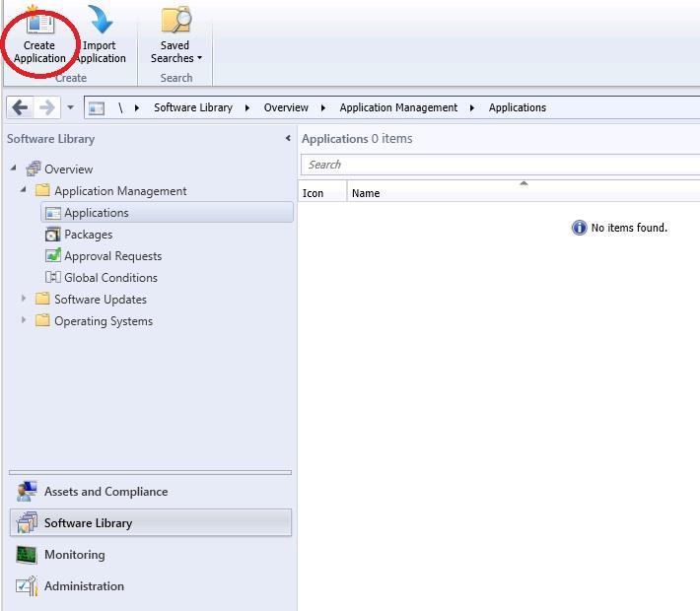
Task: Switch to Software Library workspace
Action: click(151, 522)
